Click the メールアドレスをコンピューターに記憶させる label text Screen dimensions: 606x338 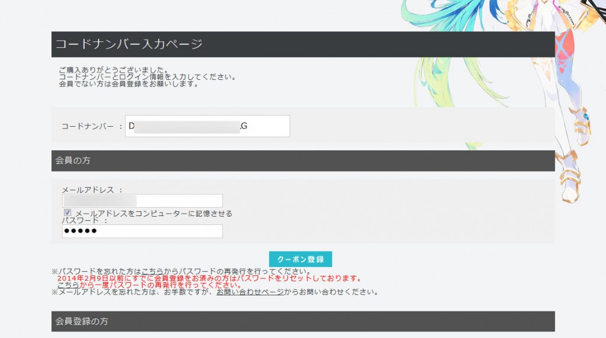(x=153, y=213)
